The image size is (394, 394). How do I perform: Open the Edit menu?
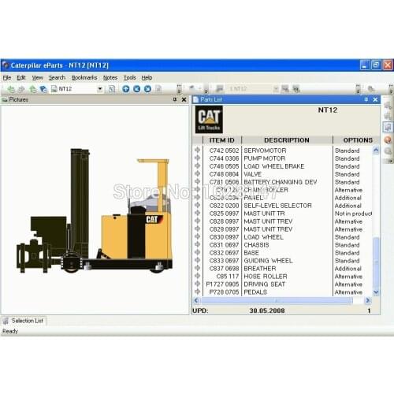point(21,78)
